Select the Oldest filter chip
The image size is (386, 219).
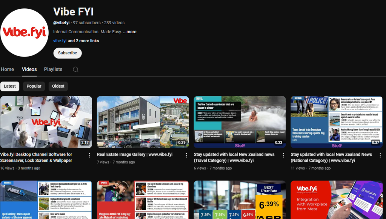click(58, 86)
